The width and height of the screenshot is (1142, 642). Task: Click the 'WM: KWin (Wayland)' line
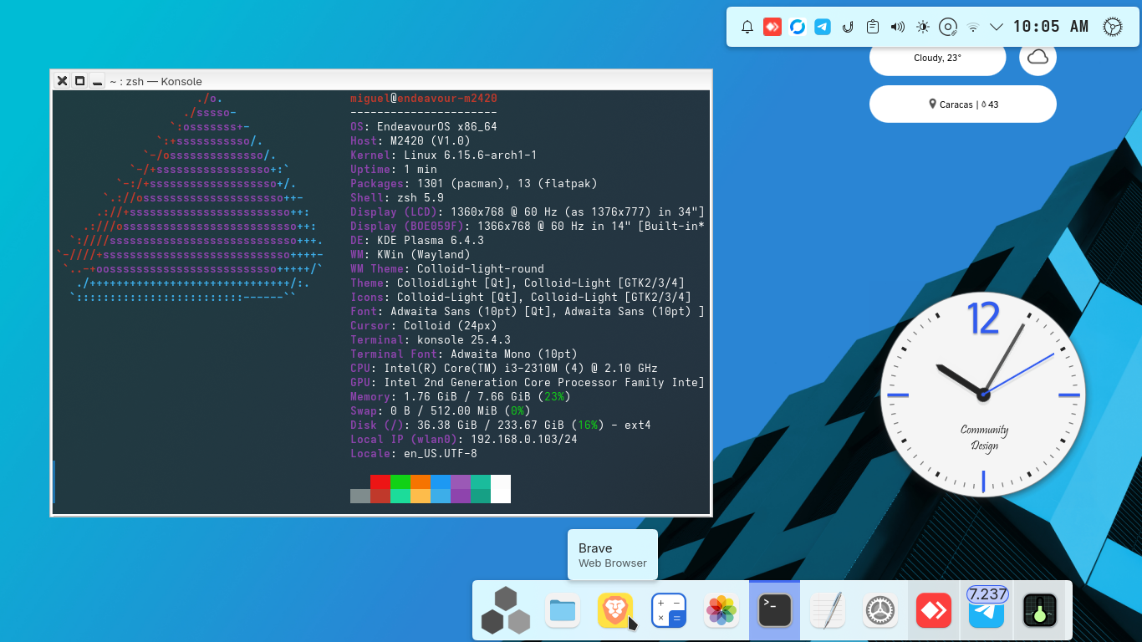point(410,255)
